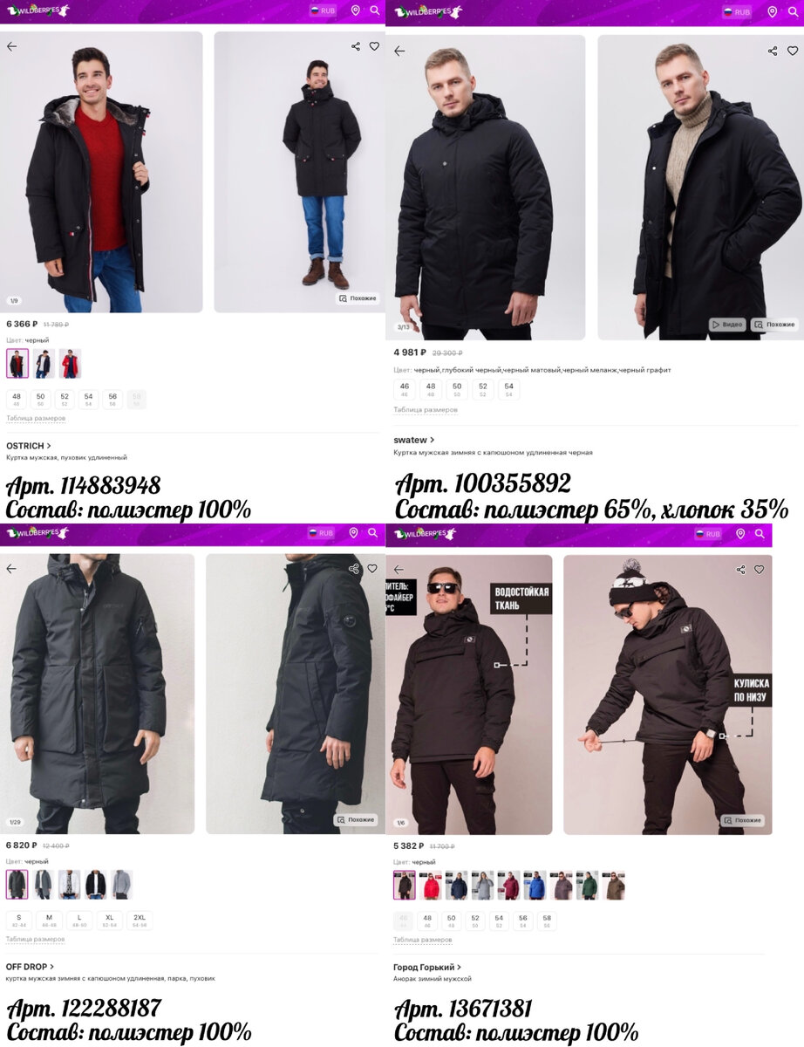This screenshot has height=1047, width=804.
Task: Open search in the Город Горький listing header
Action: 760,534
